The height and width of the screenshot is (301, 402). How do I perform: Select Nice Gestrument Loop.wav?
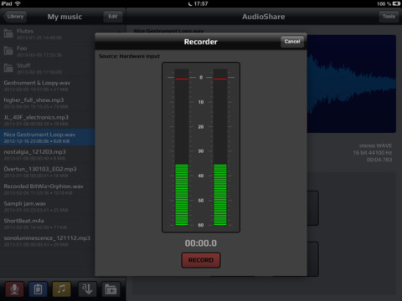pyautogui.click(x=48, y=137)
